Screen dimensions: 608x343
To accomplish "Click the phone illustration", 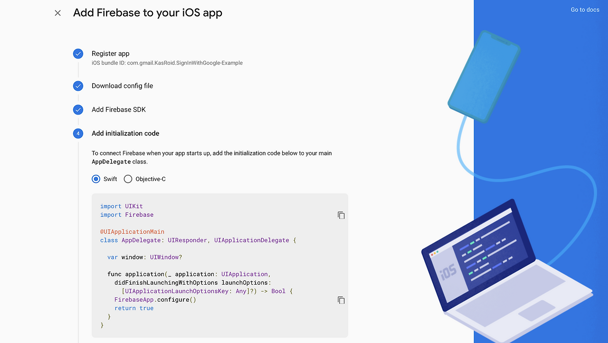I will click(x=484, y=76).
